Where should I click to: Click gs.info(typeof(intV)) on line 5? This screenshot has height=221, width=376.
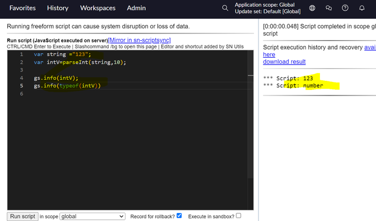(67, 86)
